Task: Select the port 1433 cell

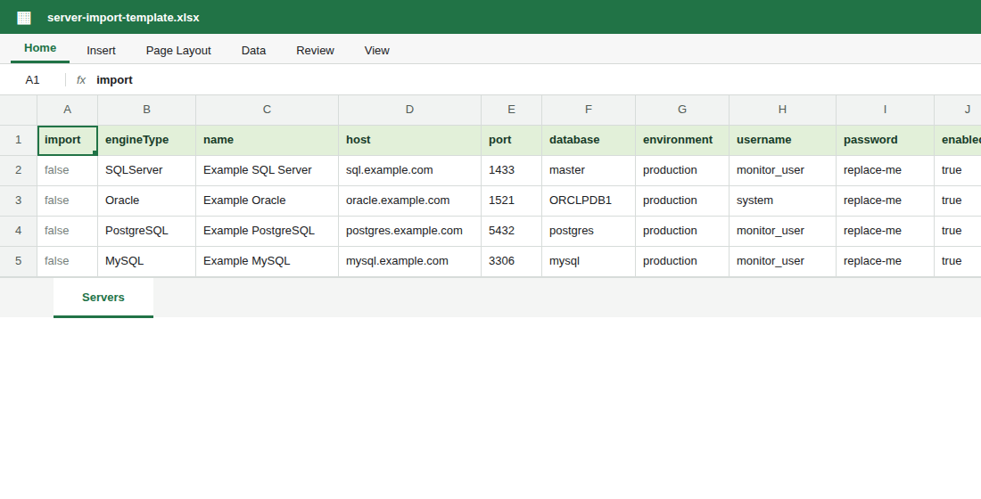Action: (x=511, y=170)
